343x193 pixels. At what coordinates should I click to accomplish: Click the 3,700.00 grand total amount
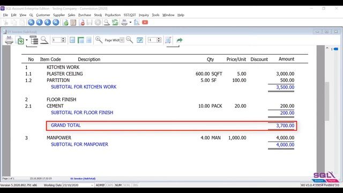click(285, 125)
